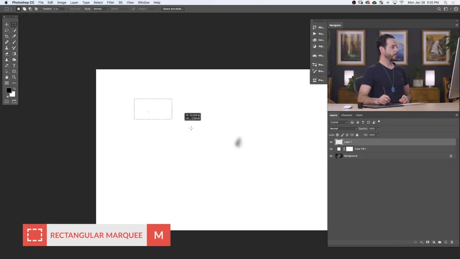This screenshot has height=259, width=460.
Task: Choose New selection mode in options bar
Action: point(18,9)
